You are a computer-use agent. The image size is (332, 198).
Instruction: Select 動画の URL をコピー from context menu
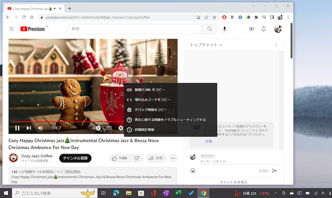point(149,90)
